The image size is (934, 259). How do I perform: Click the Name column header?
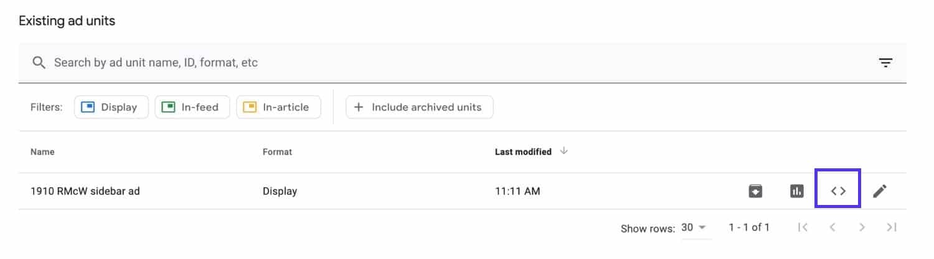click(x=42, y=152)
